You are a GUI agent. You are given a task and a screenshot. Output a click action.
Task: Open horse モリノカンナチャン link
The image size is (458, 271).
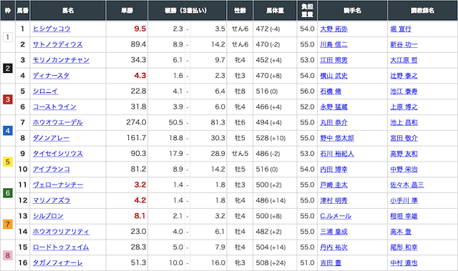pos(61,60)
